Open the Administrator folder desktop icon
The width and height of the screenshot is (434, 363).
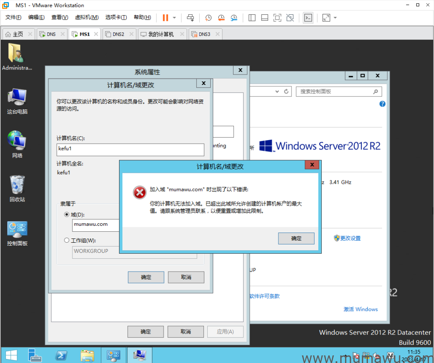(17, 57)
